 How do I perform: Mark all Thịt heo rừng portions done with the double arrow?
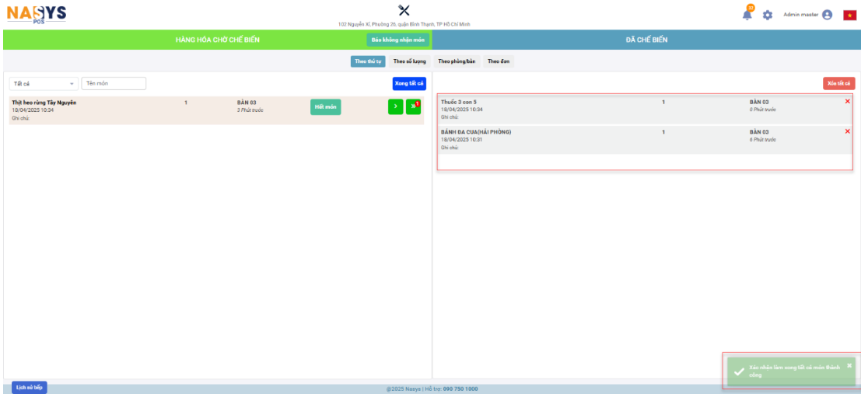click(413, 106)
